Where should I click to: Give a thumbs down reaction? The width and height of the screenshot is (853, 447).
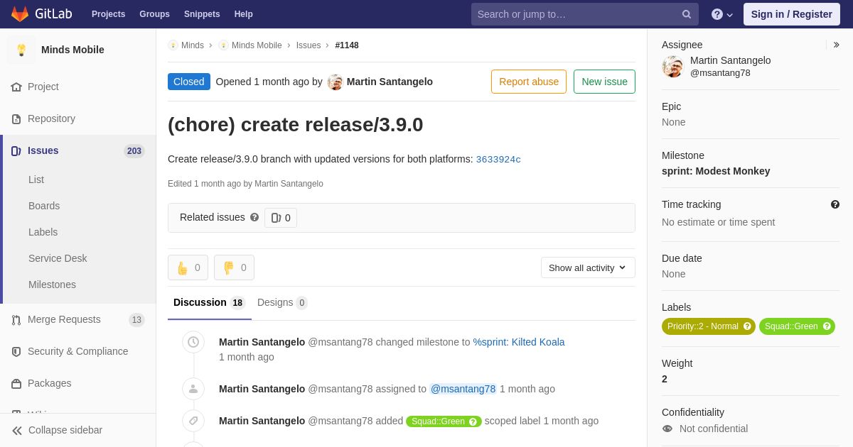point(234,267)
